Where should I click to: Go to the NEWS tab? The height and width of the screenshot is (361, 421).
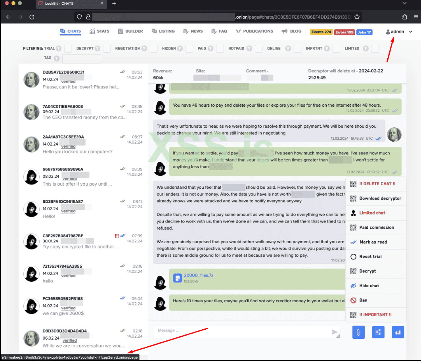pos(193,31)
